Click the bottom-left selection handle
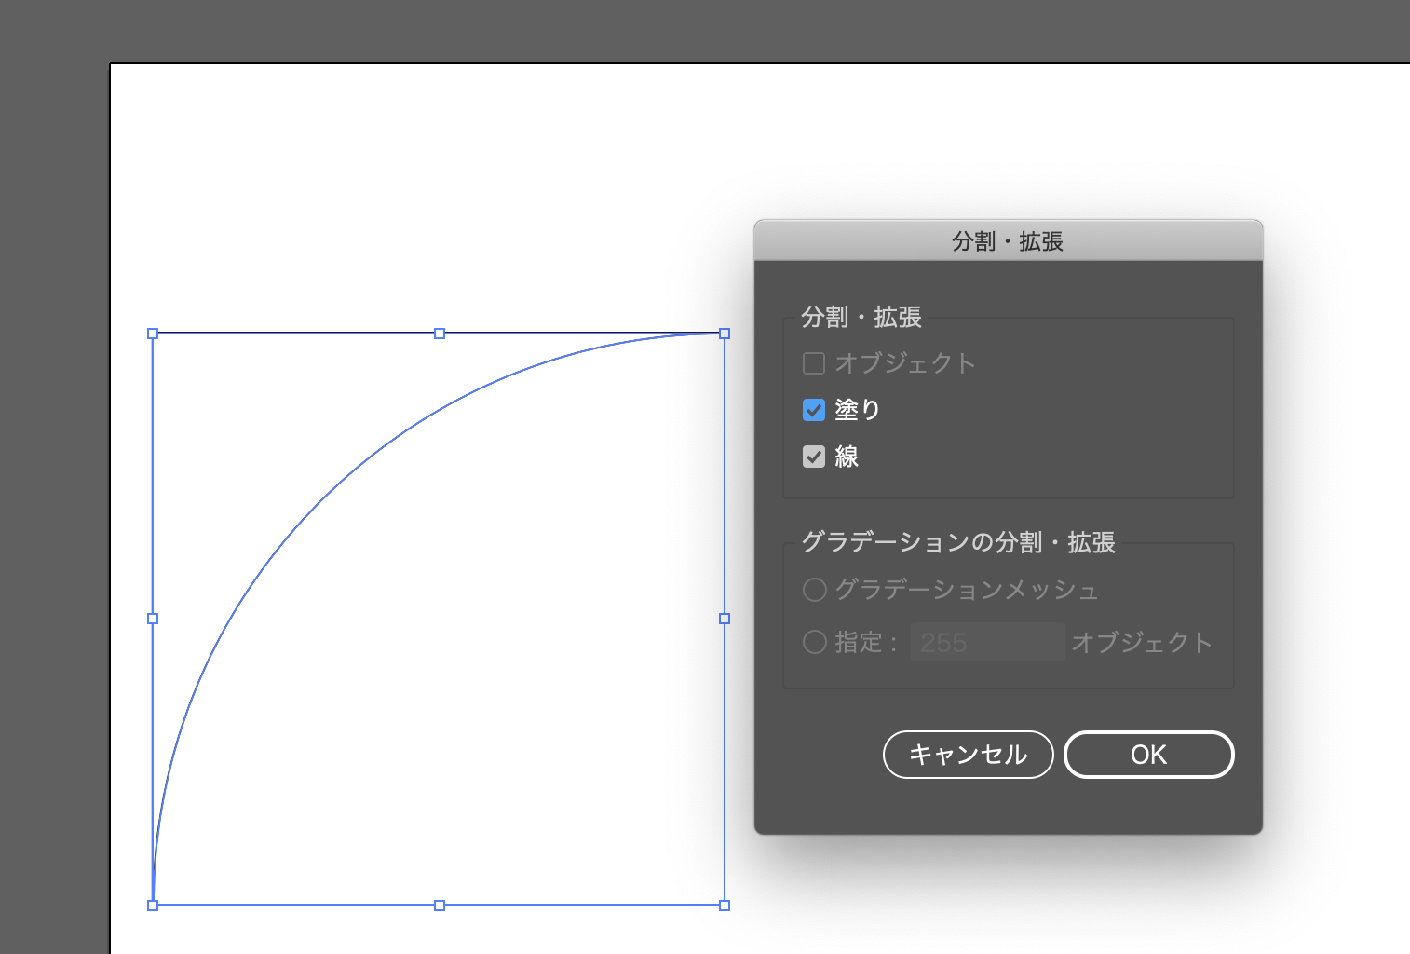Image resolution: width=1410 pixels, height=954 pixels. coord(153,904)
